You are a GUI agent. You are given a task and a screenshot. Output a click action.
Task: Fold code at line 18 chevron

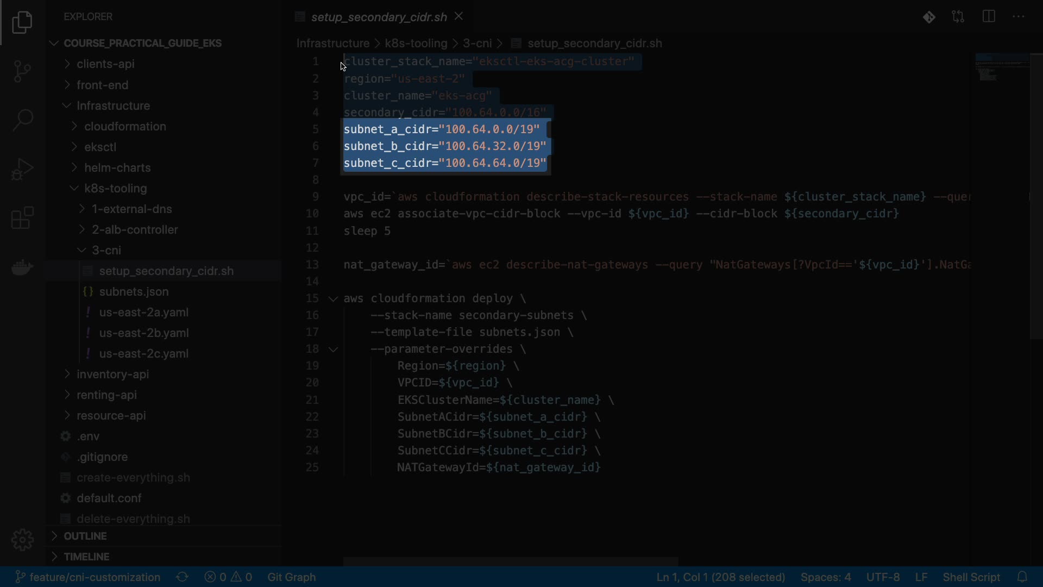(x=333, y=349)
